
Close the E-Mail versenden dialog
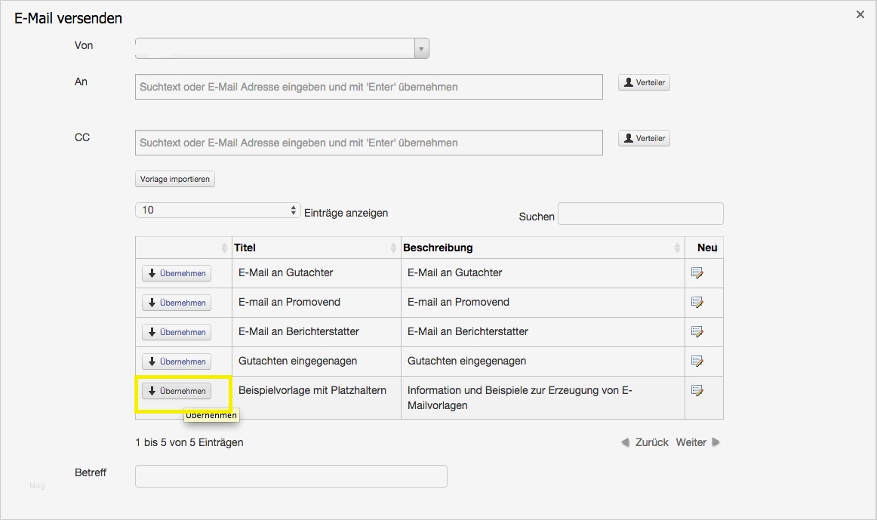point(860,14)
